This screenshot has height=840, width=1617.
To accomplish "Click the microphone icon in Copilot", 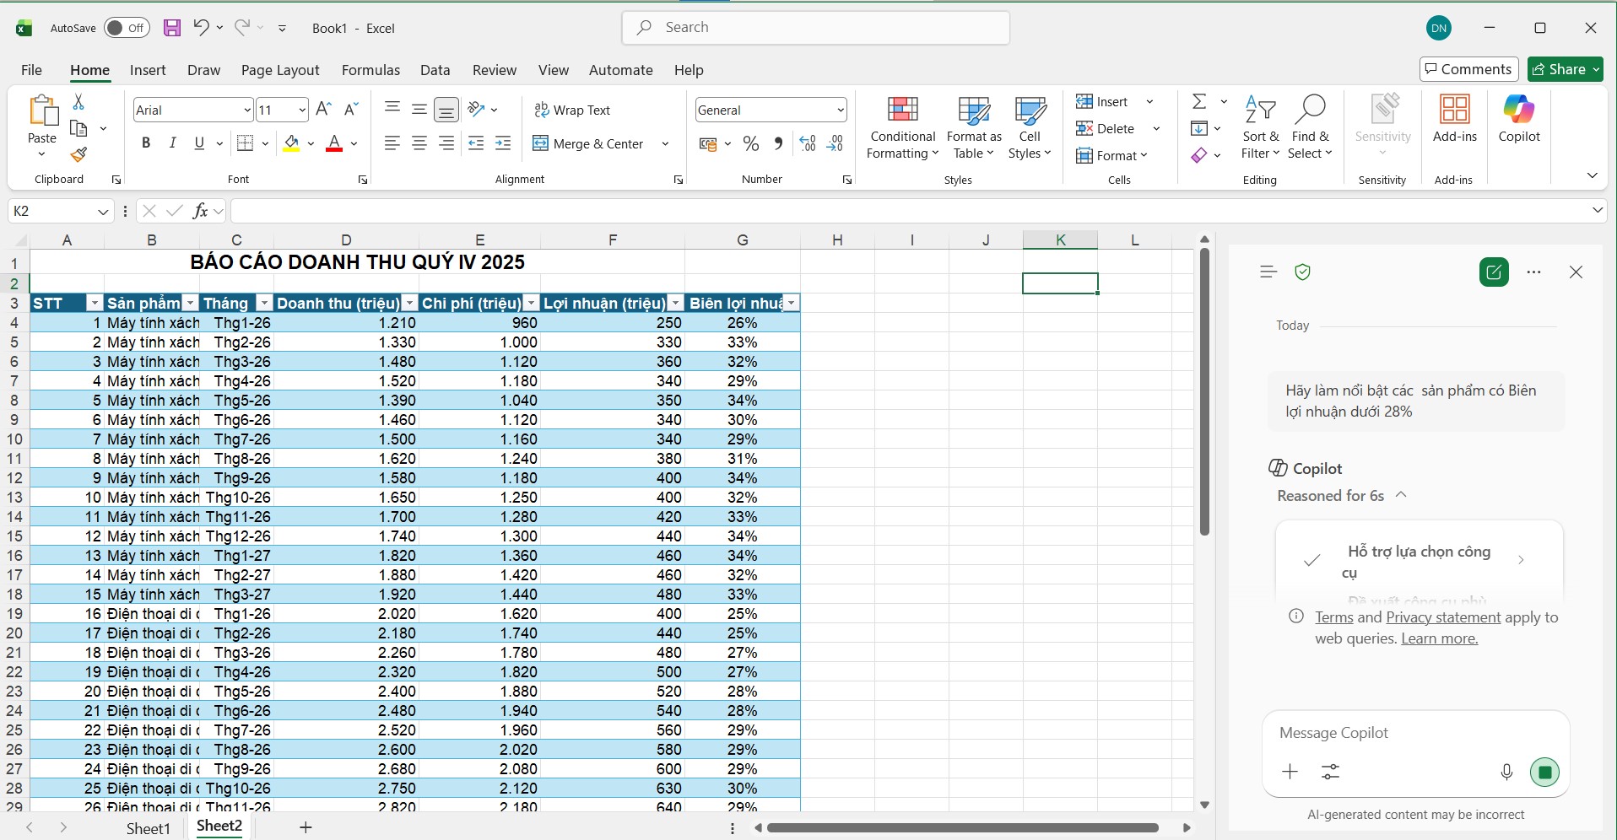I will (x=1506, y=772).
